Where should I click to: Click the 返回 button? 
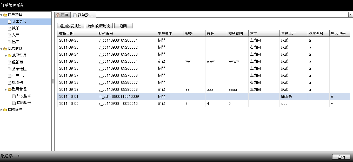123,26
